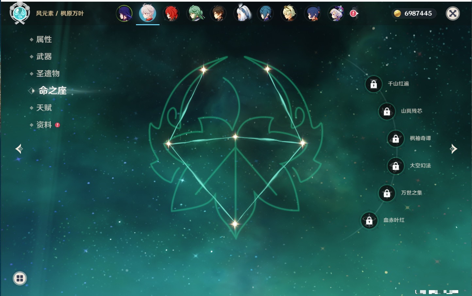Image resolution: width=472 pixels, height=296 pixels.
Task: Click the Mora gold coin icon
Action: pyautogui.click(x=397, y=13)
